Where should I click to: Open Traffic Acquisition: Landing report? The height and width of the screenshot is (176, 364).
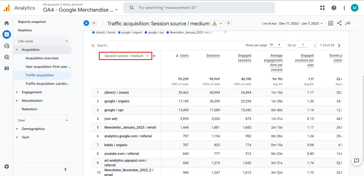point(47,84)
